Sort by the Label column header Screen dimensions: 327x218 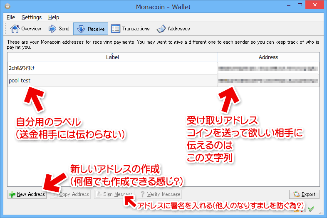tap(112, 57)
